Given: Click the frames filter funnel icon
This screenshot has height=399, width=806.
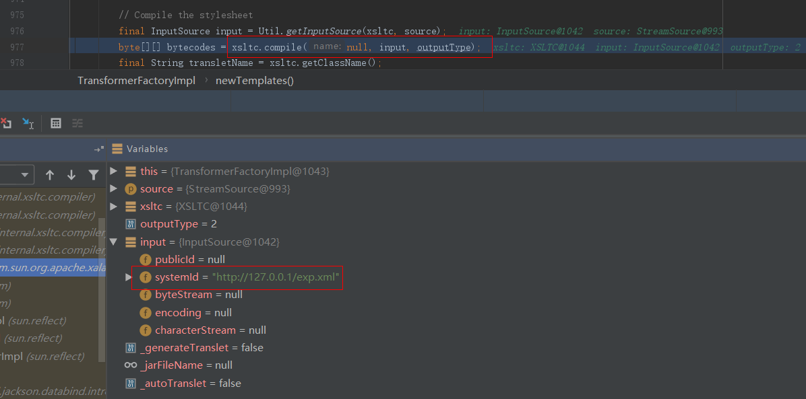Looking at the screenshot, I should 94,175.
